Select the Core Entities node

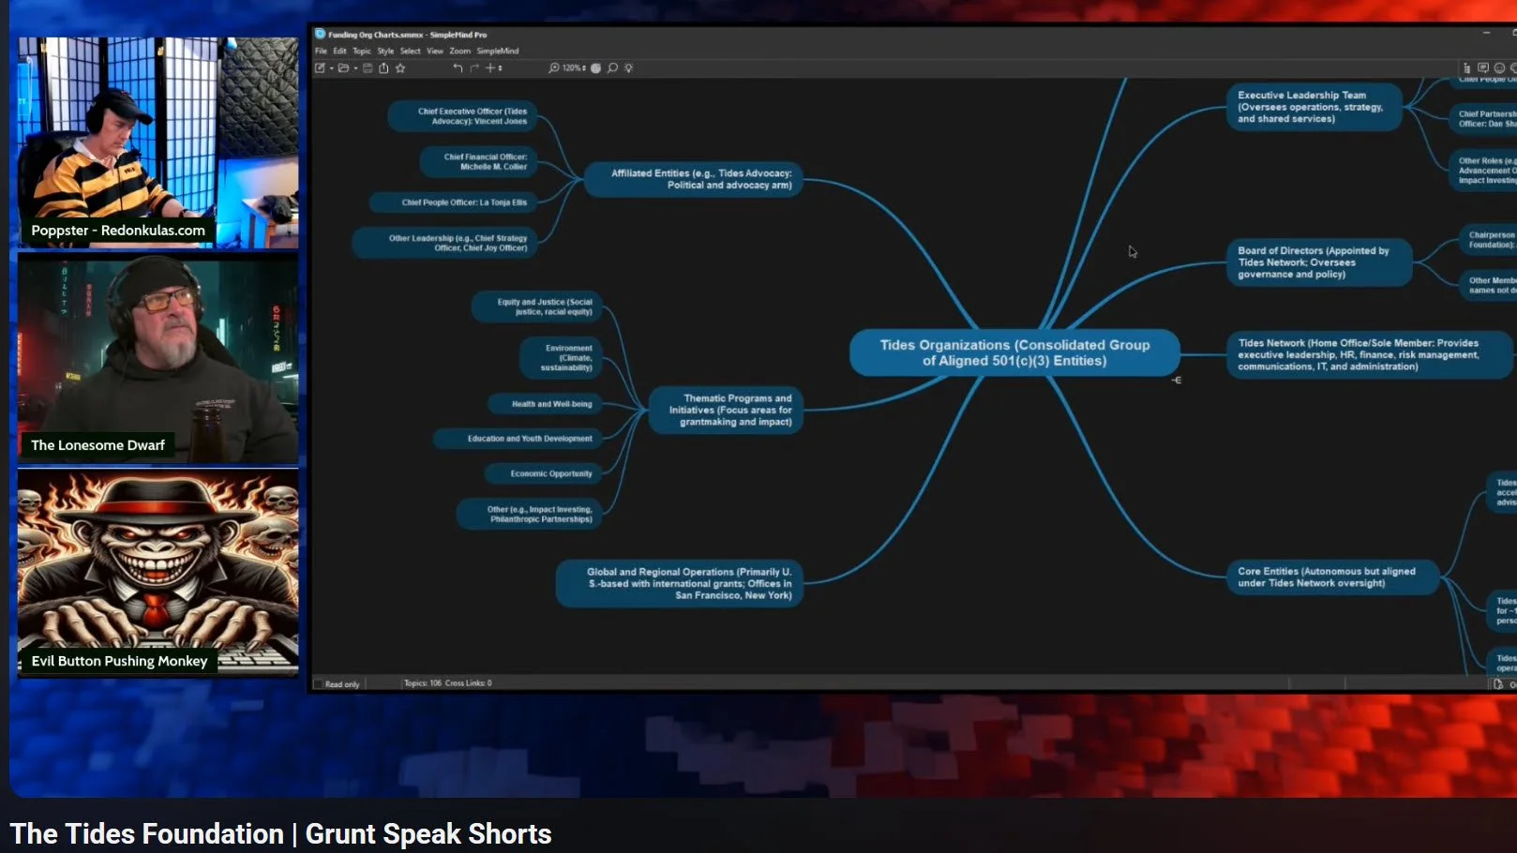click(1332, 576)
